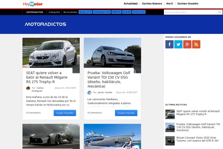Open 0 Comentarios on SEAT article

33,112
